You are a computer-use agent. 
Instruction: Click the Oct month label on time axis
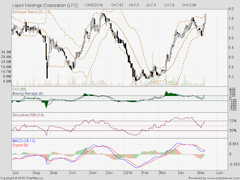[72, 173]
